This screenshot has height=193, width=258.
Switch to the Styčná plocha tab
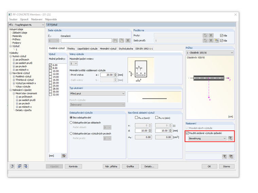point(126,48)
